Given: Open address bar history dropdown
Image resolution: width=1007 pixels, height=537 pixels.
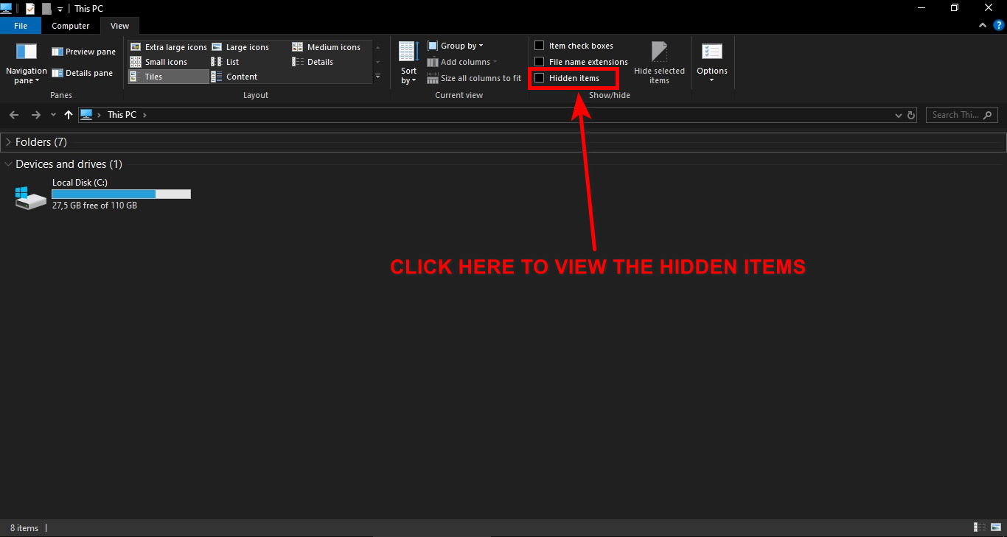Looking at the screenshot, I should pyautogui.click(x=898, y=116).
